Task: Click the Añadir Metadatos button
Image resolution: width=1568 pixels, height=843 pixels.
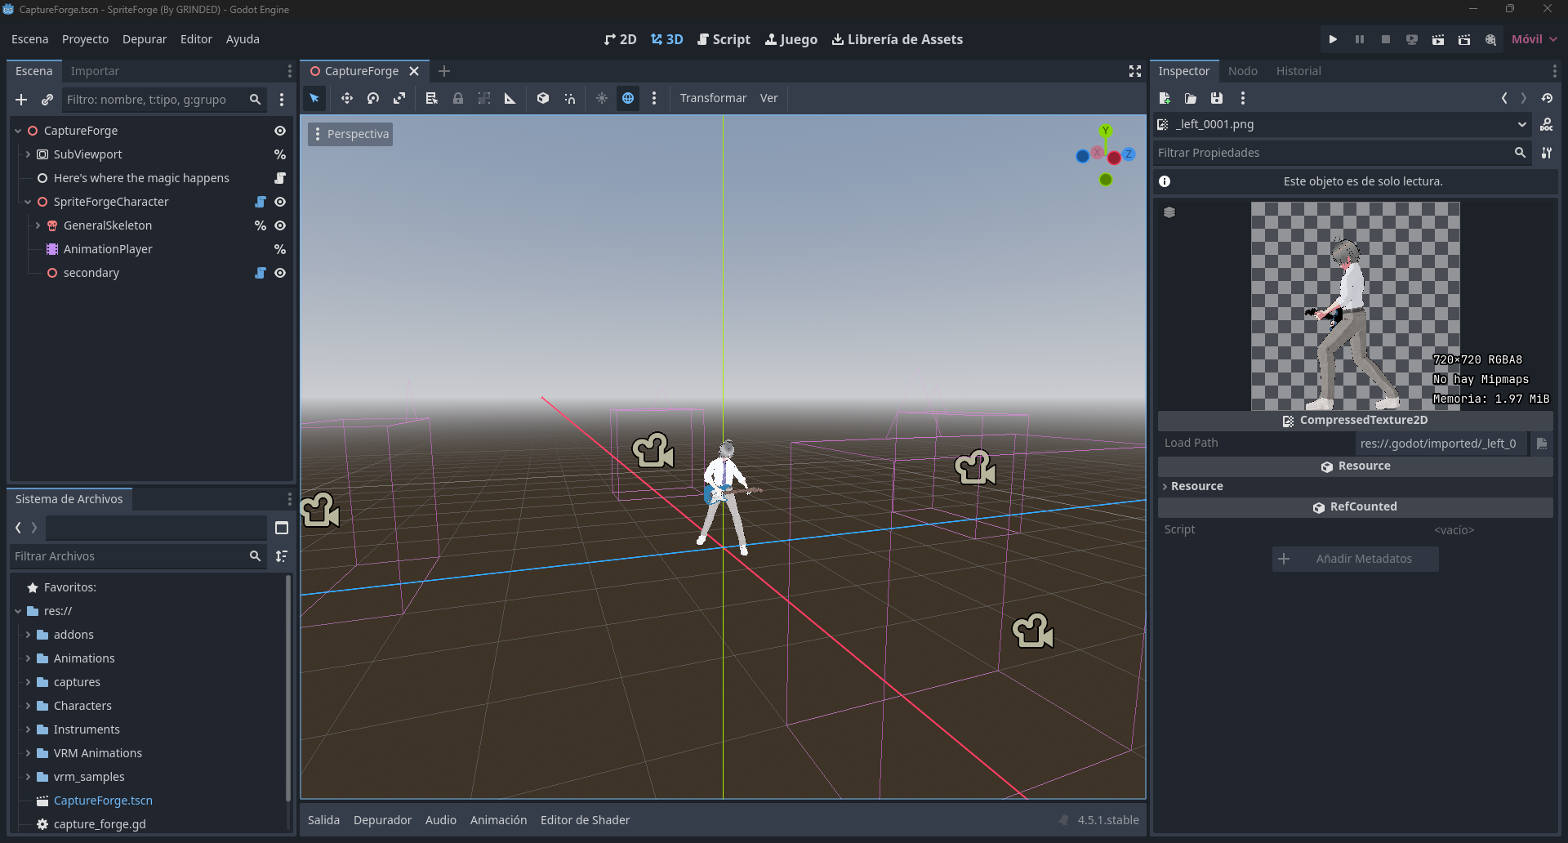Action: 1355,559
